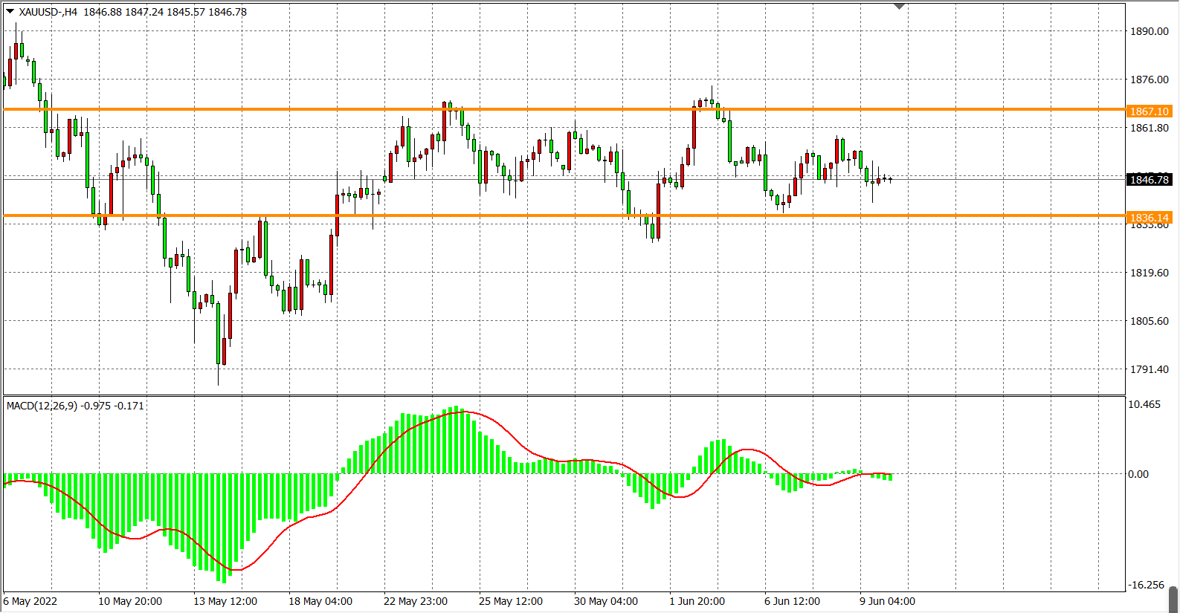Click the chart shift triangle marker at top

tap(899, 7)
